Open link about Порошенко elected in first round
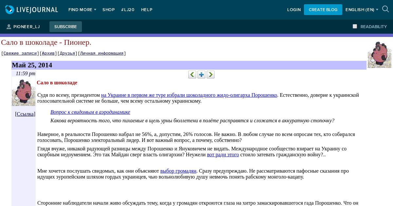This screenshot has height=206, width=393. coord(189,95)
